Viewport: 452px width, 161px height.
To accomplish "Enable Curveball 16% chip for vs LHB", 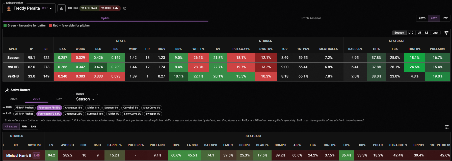I will pyautogui.click(x=95, y=114).
